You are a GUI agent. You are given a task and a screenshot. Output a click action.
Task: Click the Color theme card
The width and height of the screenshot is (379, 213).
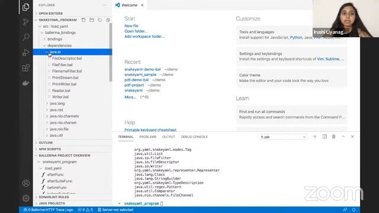pyautogui.click(x=291, y=78)
